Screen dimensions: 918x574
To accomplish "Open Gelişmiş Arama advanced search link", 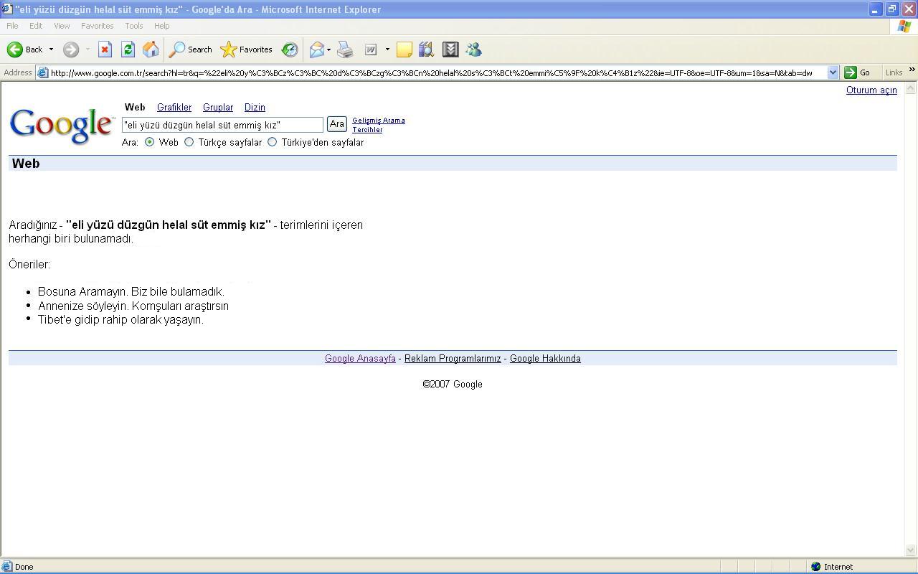I will [x=379, y=121].
